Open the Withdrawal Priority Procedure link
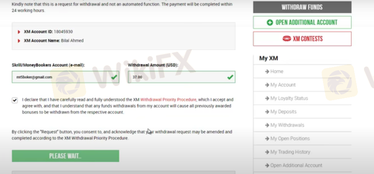This screenshot has height=174, width=374. [x=168, y=100]
